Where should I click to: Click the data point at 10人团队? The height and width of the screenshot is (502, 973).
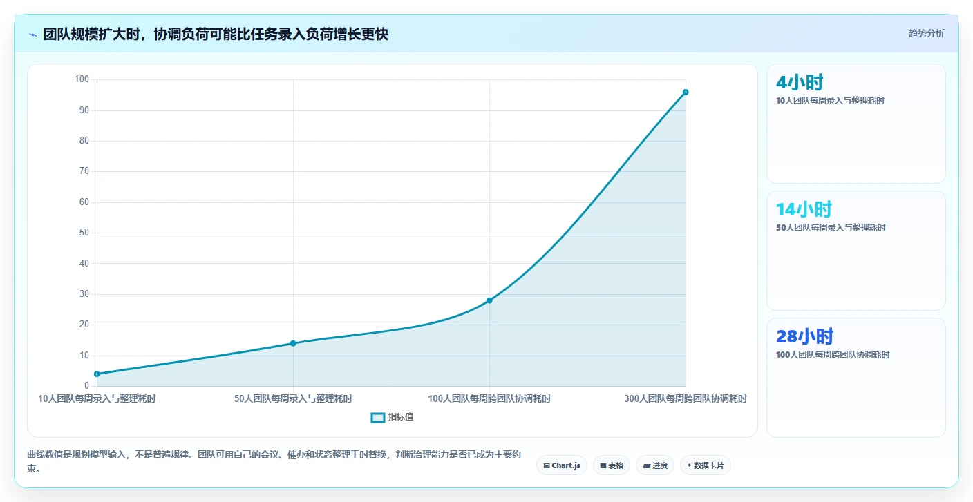[x=97, y=374]
